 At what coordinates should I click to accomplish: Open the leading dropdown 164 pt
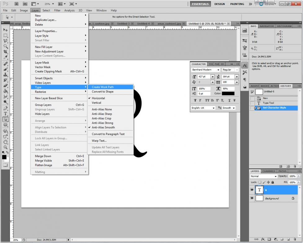237,77
